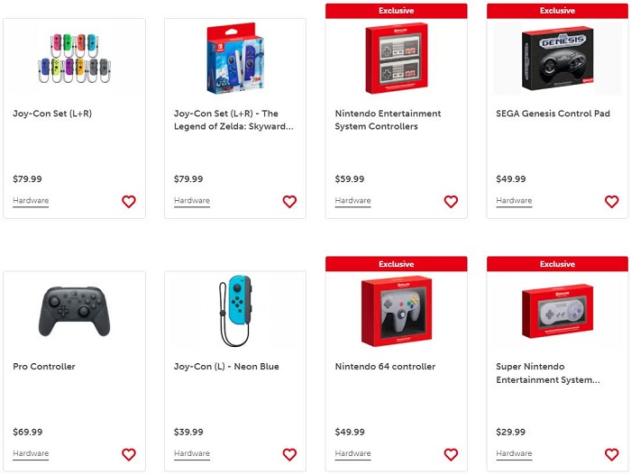Viewport: 631px width, 474px height.
Task: Add Zelda Skyward Joy-Con Set to wishlist
Action: [289, 202]
